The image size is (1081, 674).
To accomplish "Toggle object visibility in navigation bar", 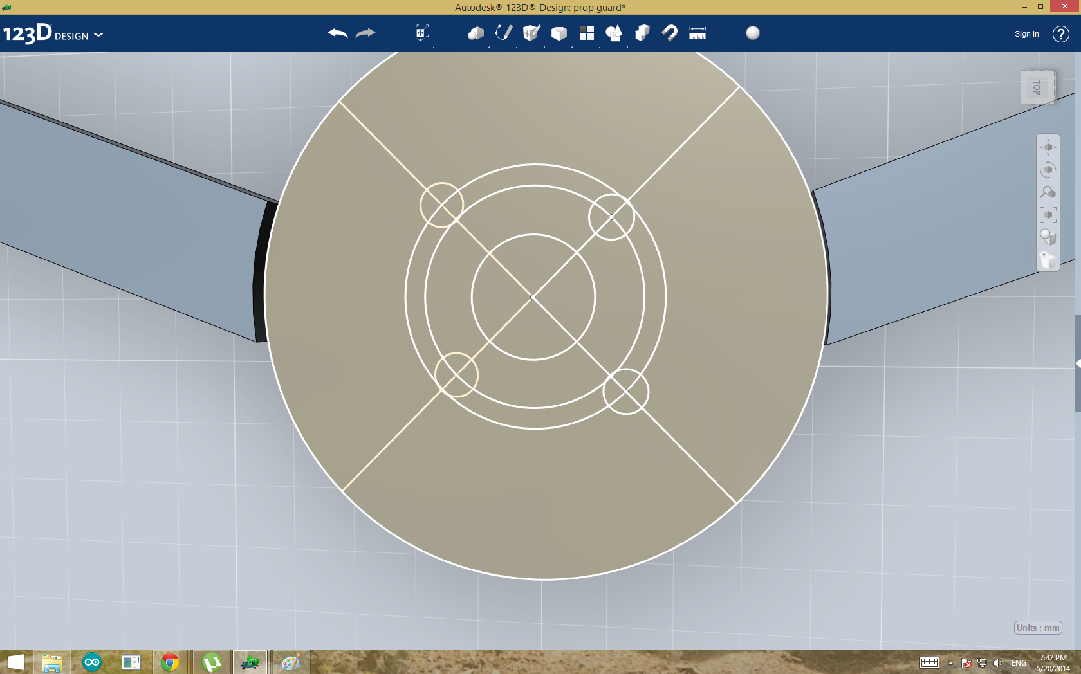I will pyautogui.click(x=1048, y=260).
